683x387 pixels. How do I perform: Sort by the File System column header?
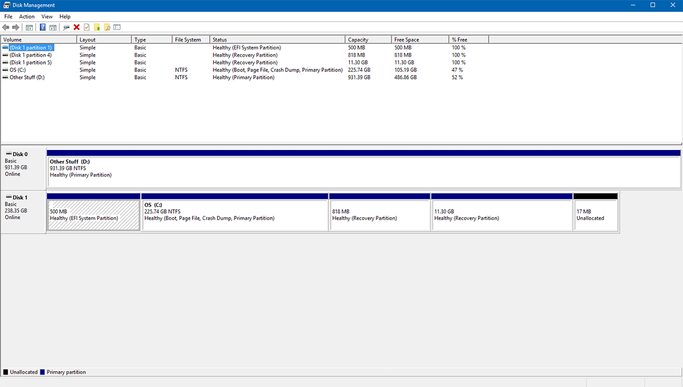(x=191, y=40)
